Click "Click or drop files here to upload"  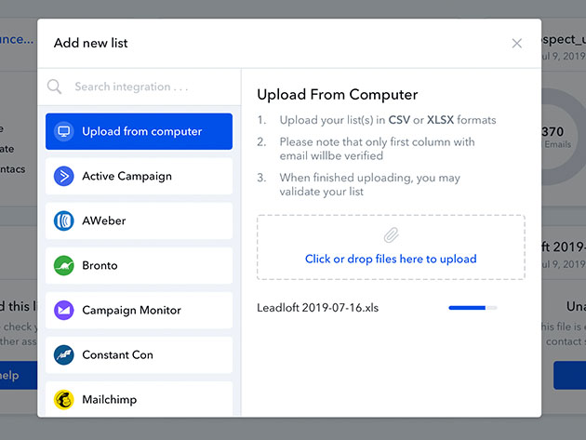tap(391, 259)
